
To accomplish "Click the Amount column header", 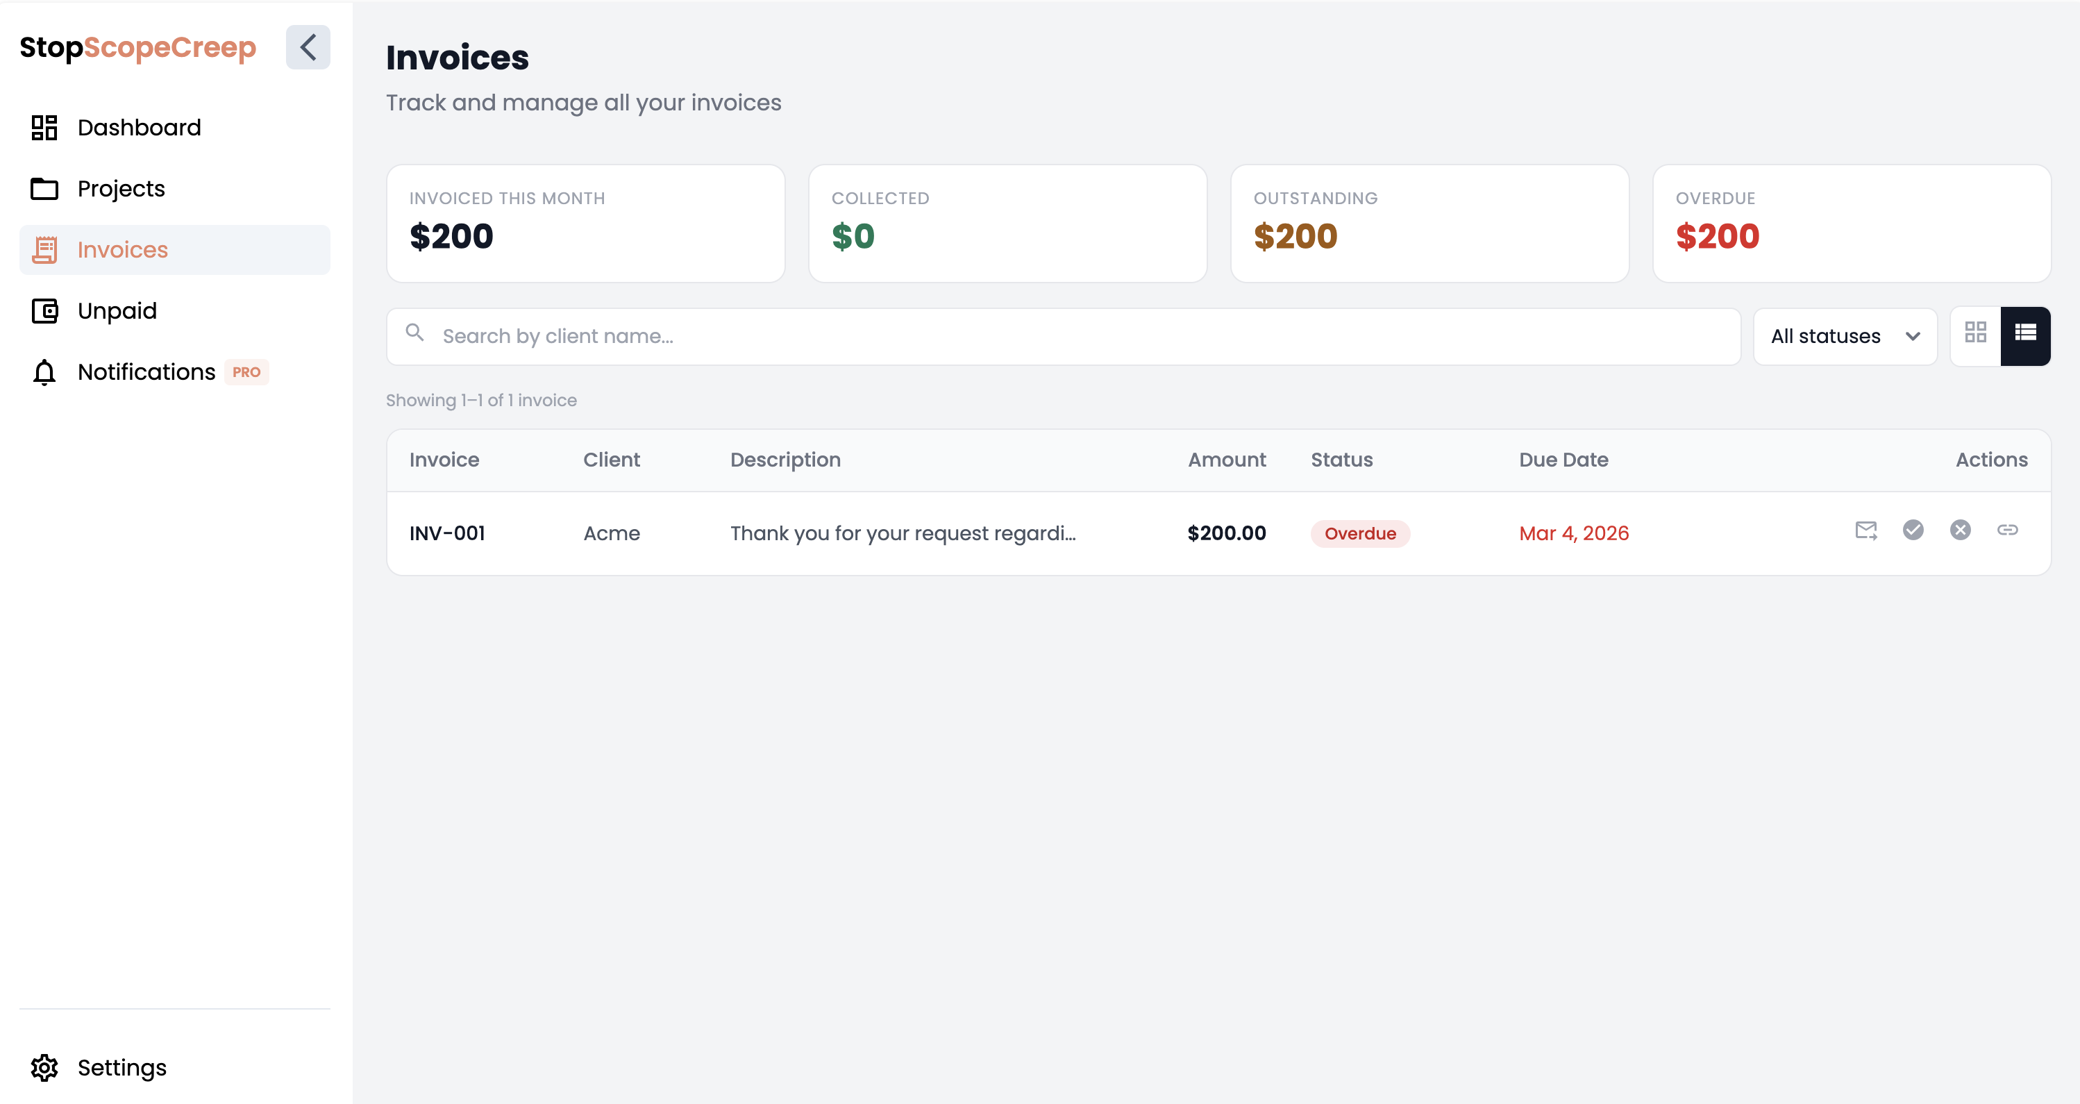I will [x=1226, y=460].
